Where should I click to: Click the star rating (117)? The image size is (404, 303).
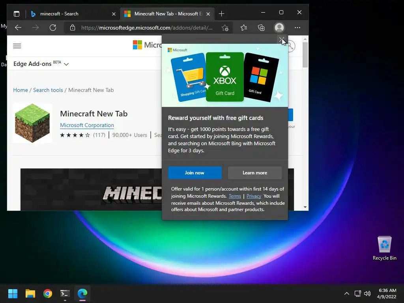pos(82,135)
